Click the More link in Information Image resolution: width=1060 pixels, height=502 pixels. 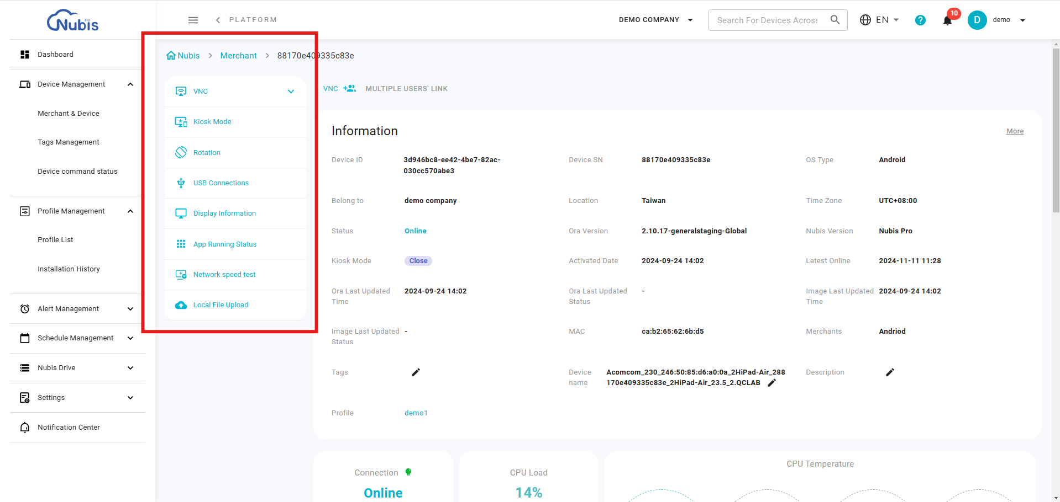pos(1015,131)
